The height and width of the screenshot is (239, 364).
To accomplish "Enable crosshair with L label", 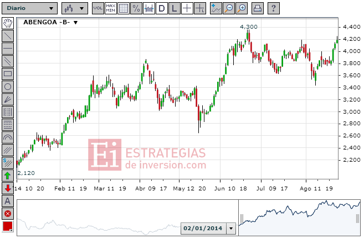I will (x=200, y=8).
